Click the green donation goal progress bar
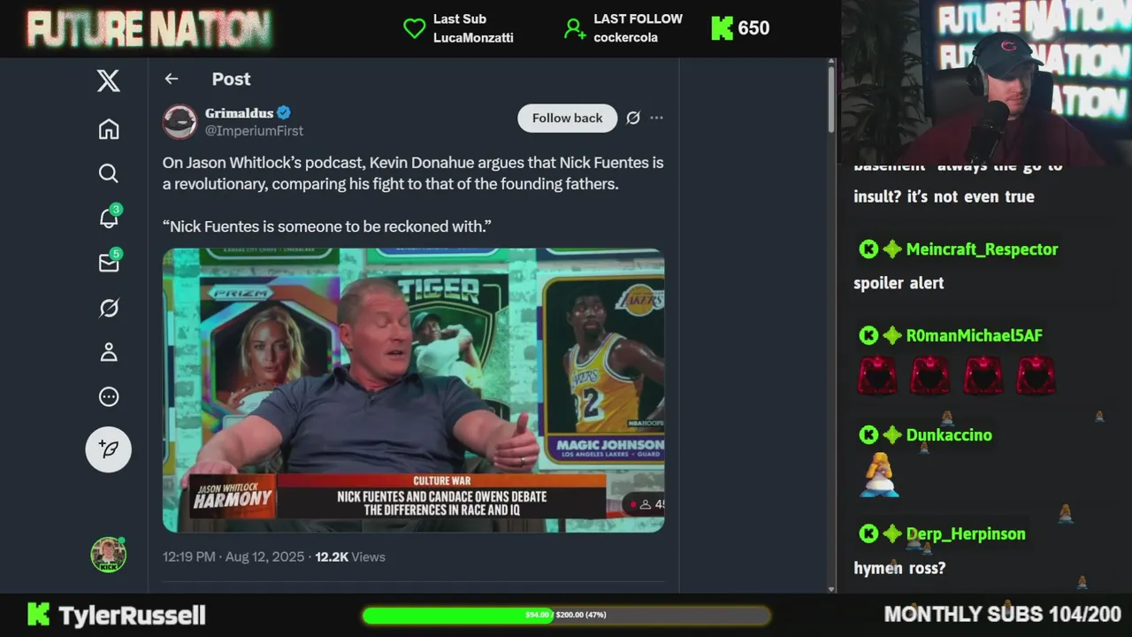The width and height of the screenshot is (1132, 637). point(566,614)
